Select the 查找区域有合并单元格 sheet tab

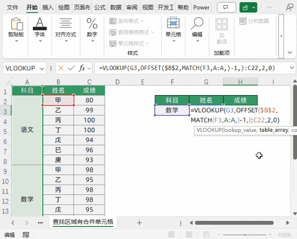pos(83,222)
